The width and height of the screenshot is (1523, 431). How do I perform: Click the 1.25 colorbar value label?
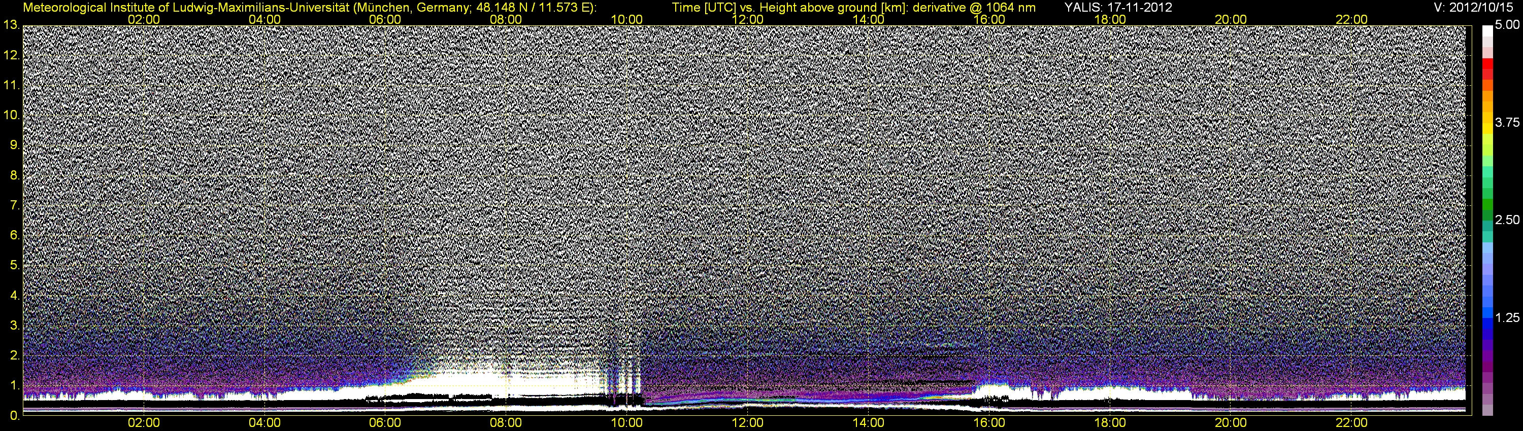click(1506, 317)
